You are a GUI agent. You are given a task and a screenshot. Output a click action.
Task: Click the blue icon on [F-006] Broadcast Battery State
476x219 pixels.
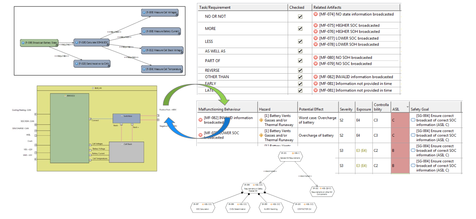(24, 43)
